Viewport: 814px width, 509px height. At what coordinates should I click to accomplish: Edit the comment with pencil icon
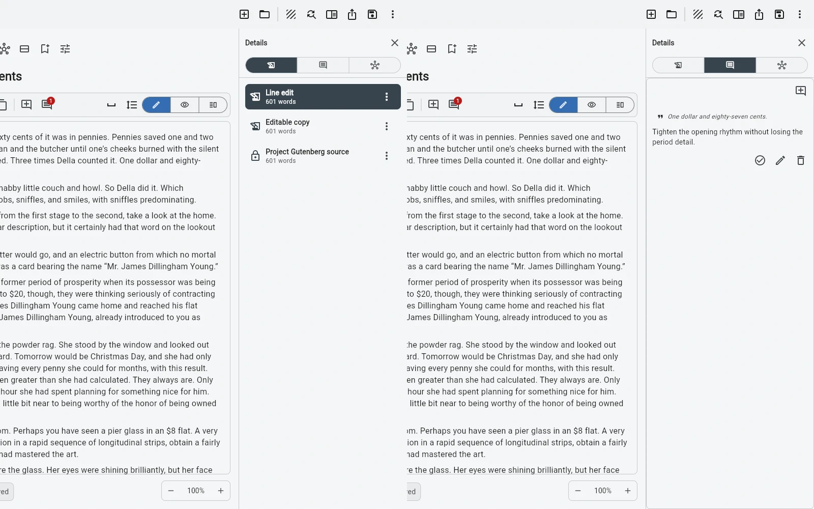click(780, 160)
